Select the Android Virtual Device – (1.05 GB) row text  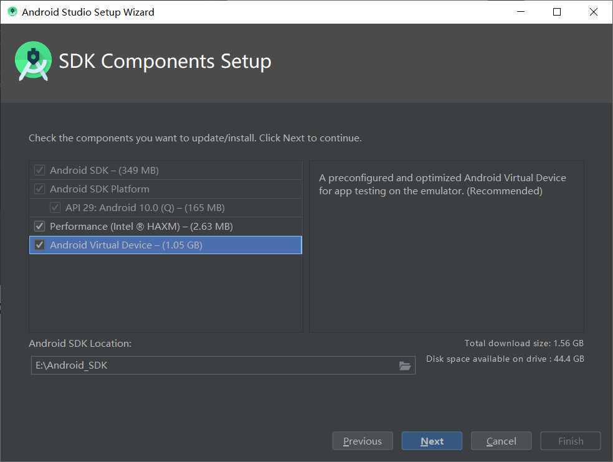(126, 245)
